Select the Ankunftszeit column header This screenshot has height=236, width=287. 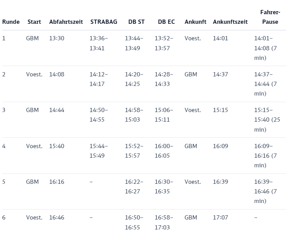point(230,22)
